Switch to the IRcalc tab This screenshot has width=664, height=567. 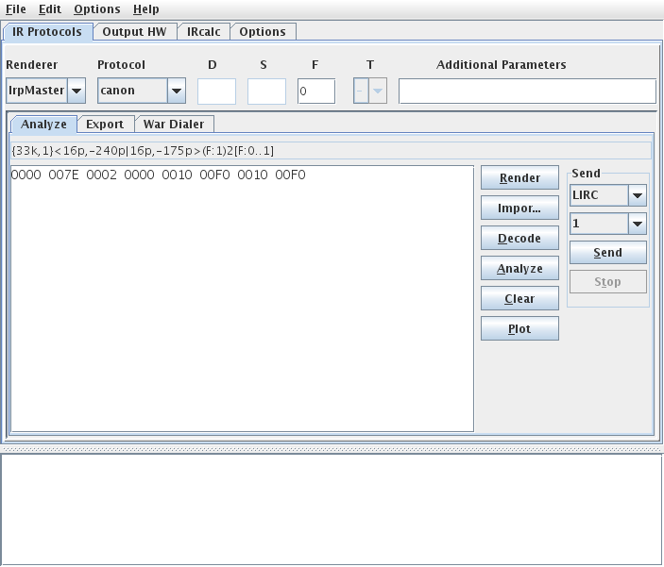[x=203, y=31]
